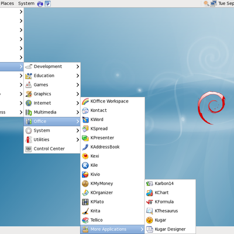
Task: Select the highlighted Office menu entry
Action: [x=52, y=121]
